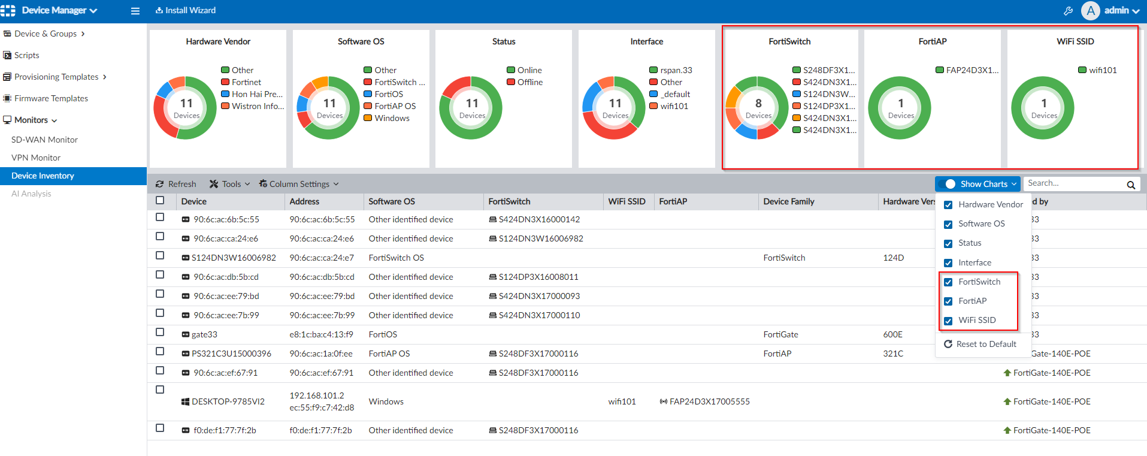Click the Firmware Templates icon
This screenshot has height=456, width=1147.
(x=7, y=98)
